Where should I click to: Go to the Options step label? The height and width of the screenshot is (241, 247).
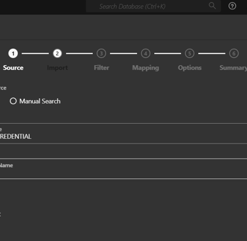(190, 68)
